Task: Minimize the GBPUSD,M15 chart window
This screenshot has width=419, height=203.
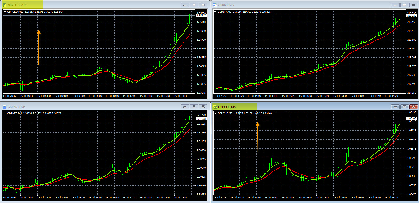Action: click(185, 5)
